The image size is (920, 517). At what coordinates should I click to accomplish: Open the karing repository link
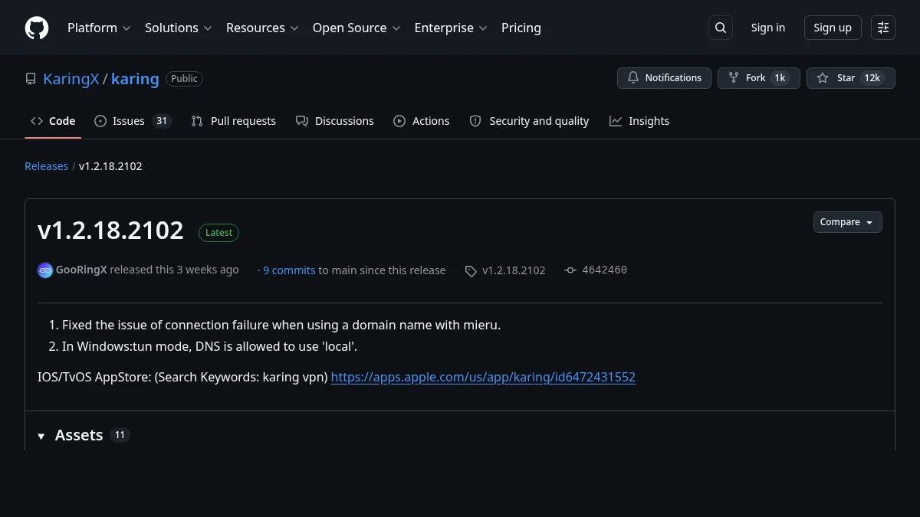pos(135,79)
